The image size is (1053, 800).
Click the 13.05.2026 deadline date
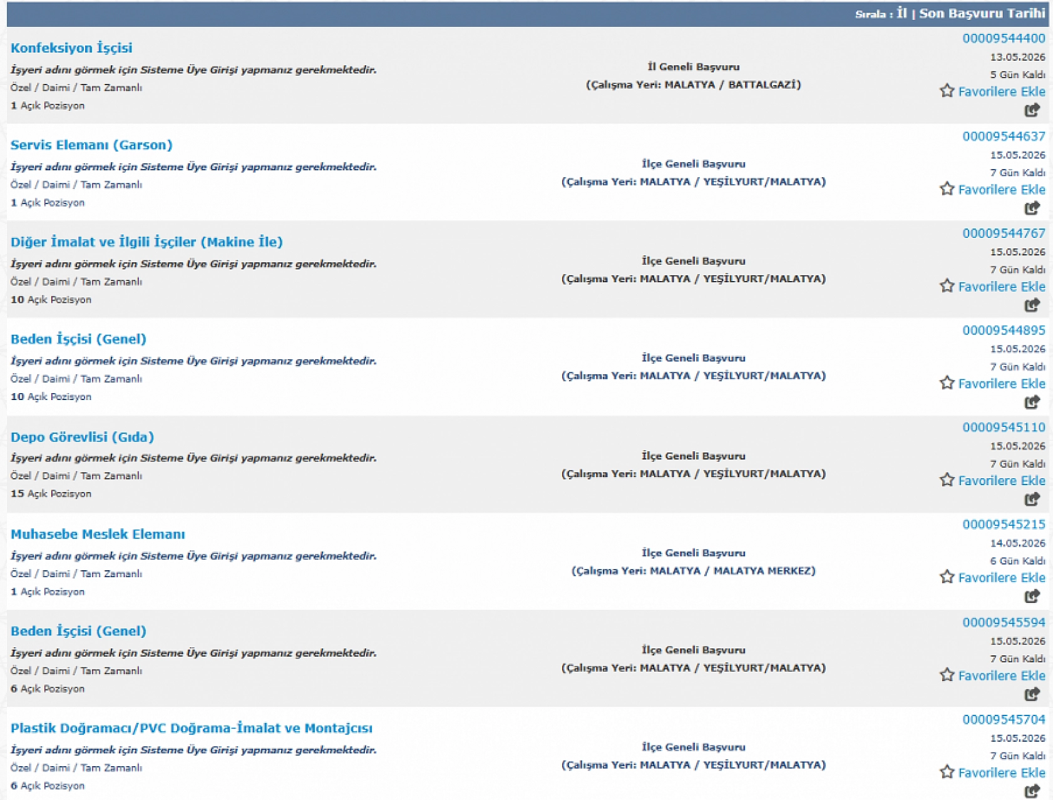(x=1017, y=57)
